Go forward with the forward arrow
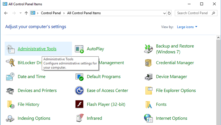The width and height of the screenshot is (221, 125). pos(14,13)
